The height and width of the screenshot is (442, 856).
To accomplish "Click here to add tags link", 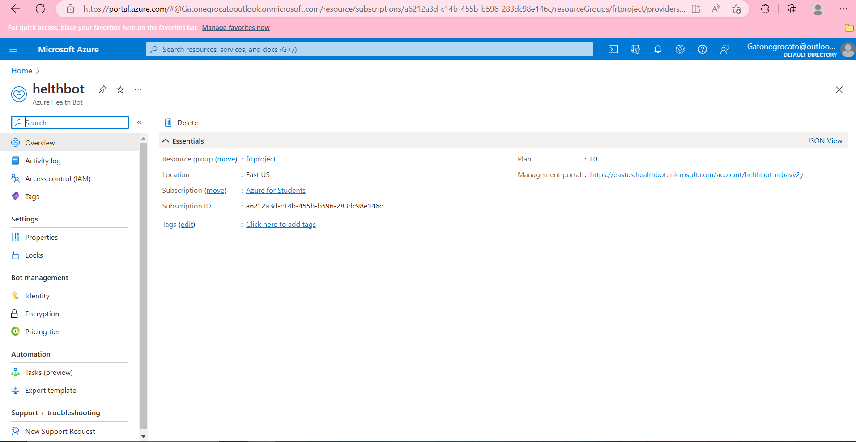I will 281,225.
